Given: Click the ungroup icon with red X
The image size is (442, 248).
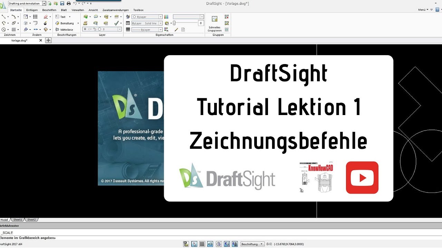Looking at the screenshot, I should (227, 17).
